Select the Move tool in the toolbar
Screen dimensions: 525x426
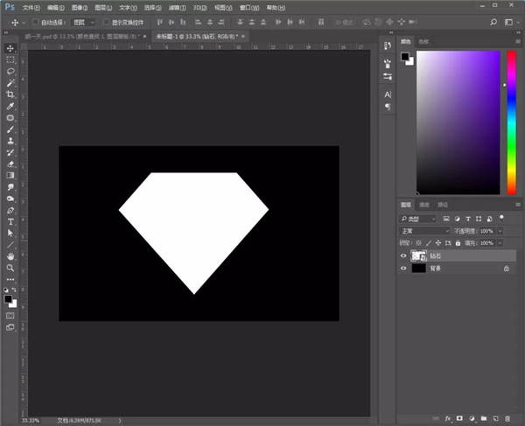(x=10, y=48)
